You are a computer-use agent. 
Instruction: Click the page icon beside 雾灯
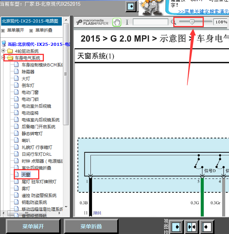[x=16, y=188]
